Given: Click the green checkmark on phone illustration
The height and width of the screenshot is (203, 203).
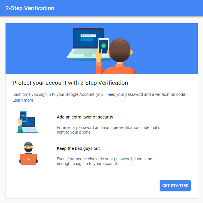Looking at the screenshot, I should coord(104,46).
